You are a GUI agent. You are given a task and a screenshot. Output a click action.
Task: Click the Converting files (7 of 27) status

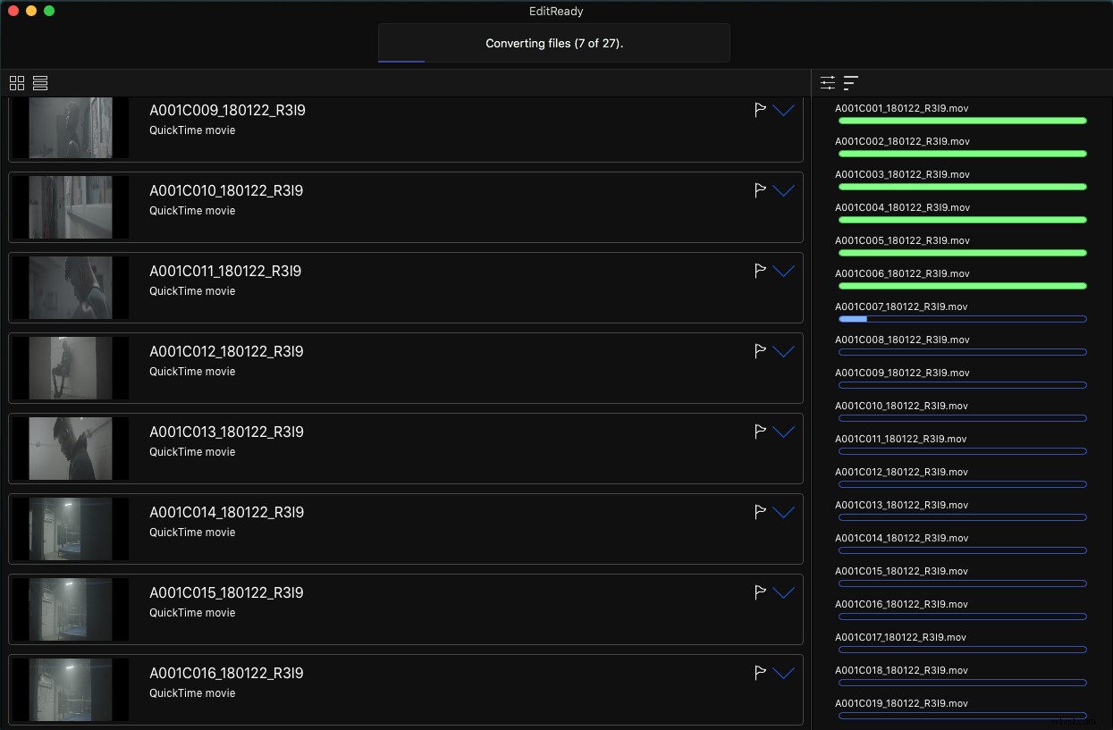coord(554,42)
